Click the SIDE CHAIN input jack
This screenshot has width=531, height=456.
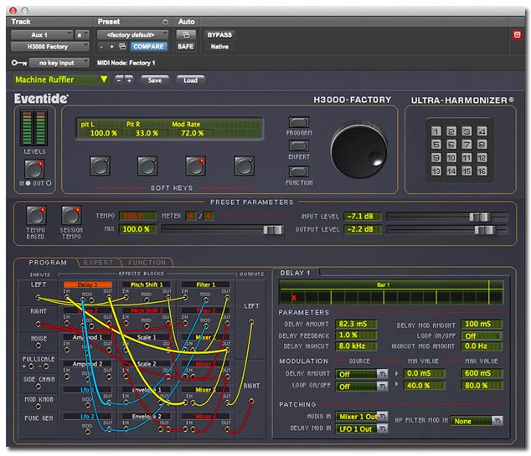[x=39, y=387]
